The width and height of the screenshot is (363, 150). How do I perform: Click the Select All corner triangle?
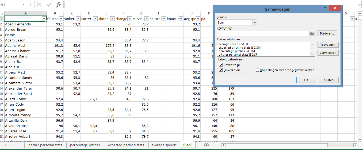[x=2, y=13]
